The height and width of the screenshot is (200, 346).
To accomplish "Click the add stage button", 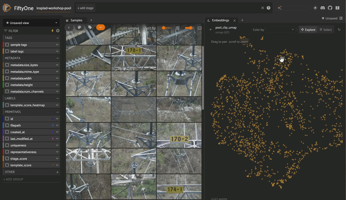I will (x=85, y=8).
